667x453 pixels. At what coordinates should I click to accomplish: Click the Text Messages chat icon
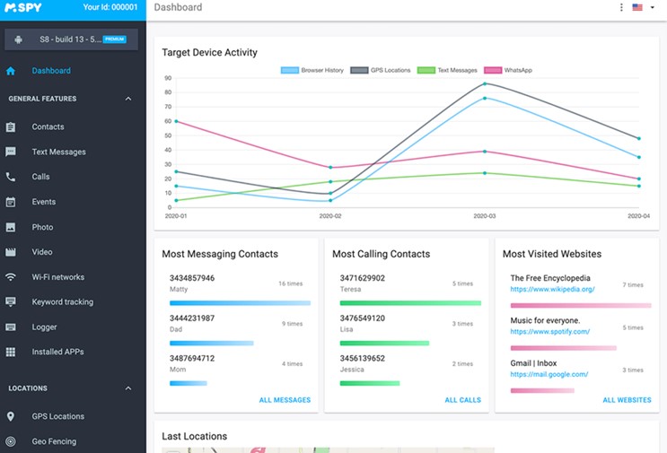pyautogui.click(x=11, y=152)
